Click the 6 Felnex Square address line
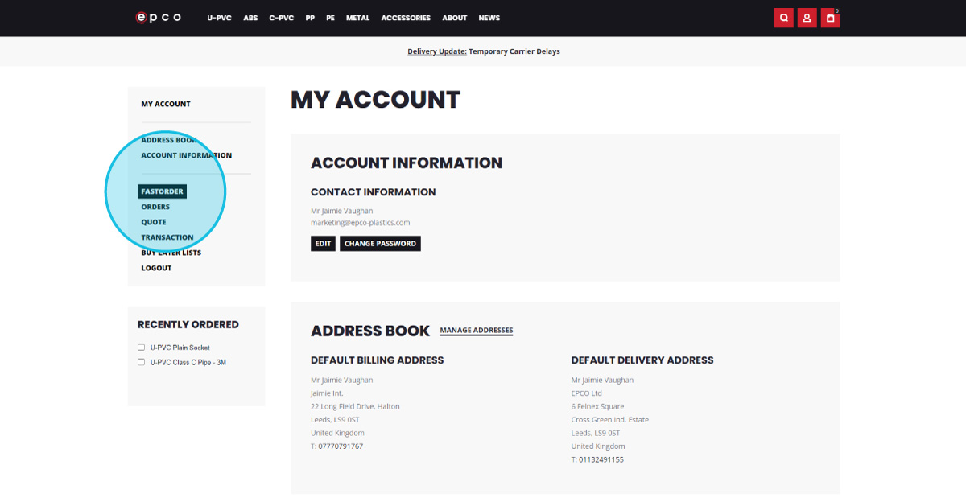 (598, 407)
